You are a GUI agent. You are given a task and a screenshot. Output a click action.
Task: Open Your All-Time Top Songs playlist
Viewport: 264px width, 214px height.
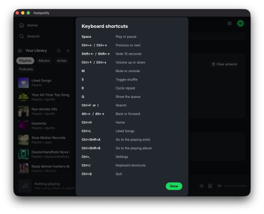(44, 97)
